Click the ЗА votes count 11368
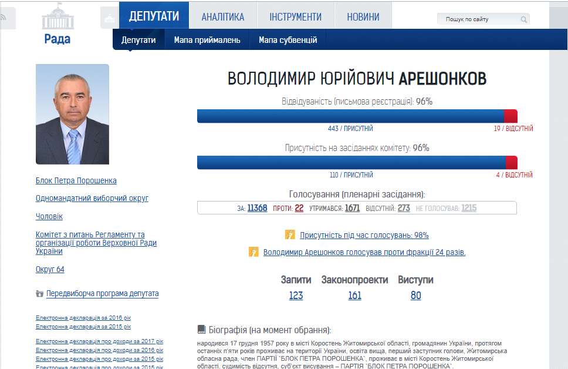568x369 pixels. (x=257, y=208)
